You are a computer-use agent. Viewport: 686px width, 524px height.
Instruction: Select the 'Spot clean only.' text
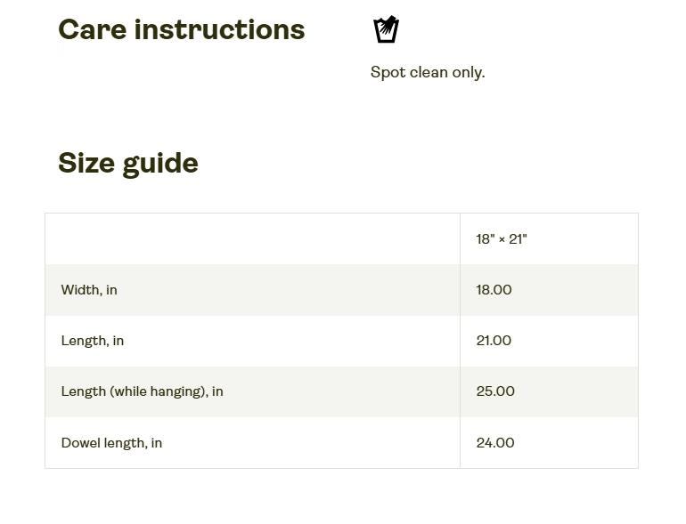(x=428, y=72)
